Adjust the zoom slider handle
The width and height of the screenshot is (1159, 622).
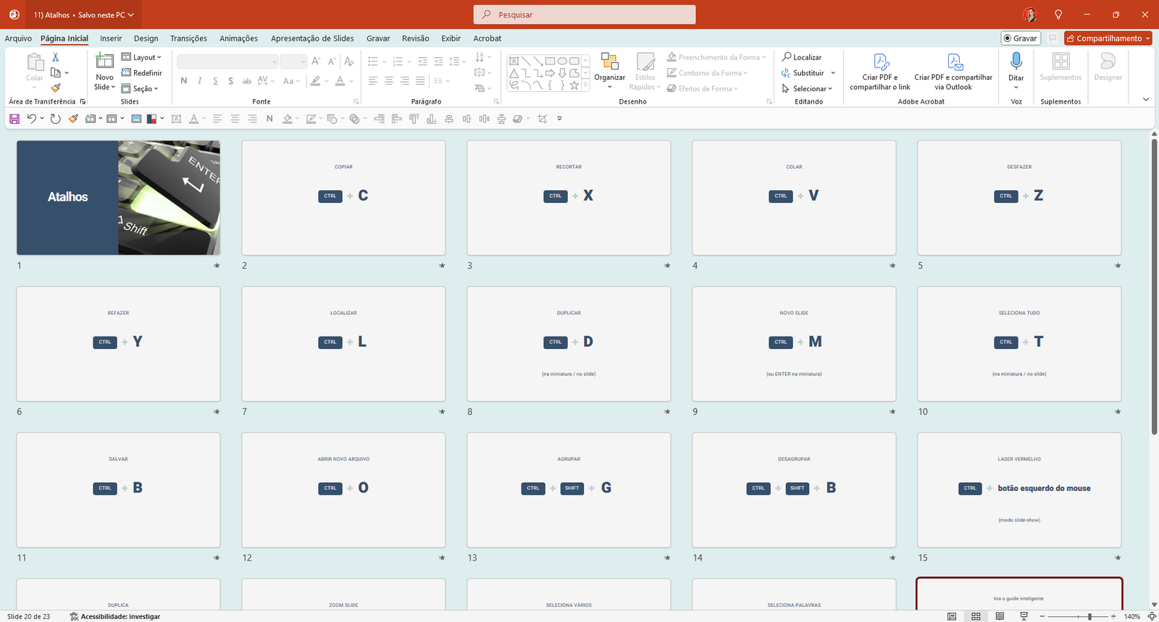pyautogui.click(x=1089, y=616)
